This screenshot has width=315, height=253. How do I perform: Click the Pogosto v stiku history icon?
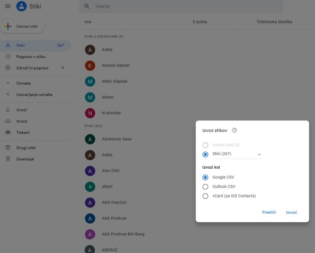pyautogui.click(x=8, y=57)
